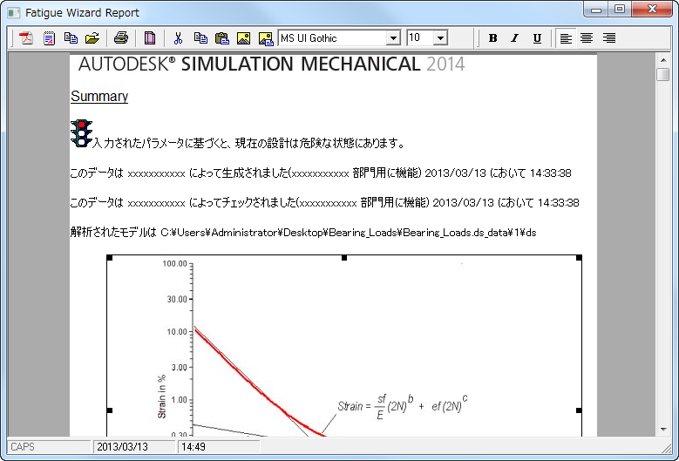
Task: Copy selection using icon beside the scissors
Action: point(200,38)
